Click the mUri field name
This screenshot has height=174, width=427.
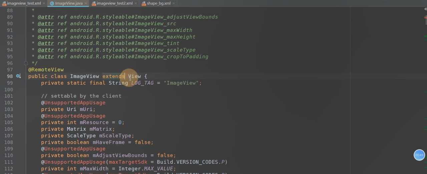click(86, 109)
